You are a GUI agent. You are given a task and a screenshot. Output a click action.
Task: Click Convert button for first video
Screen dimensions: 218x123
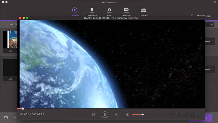tap(210, 41)
